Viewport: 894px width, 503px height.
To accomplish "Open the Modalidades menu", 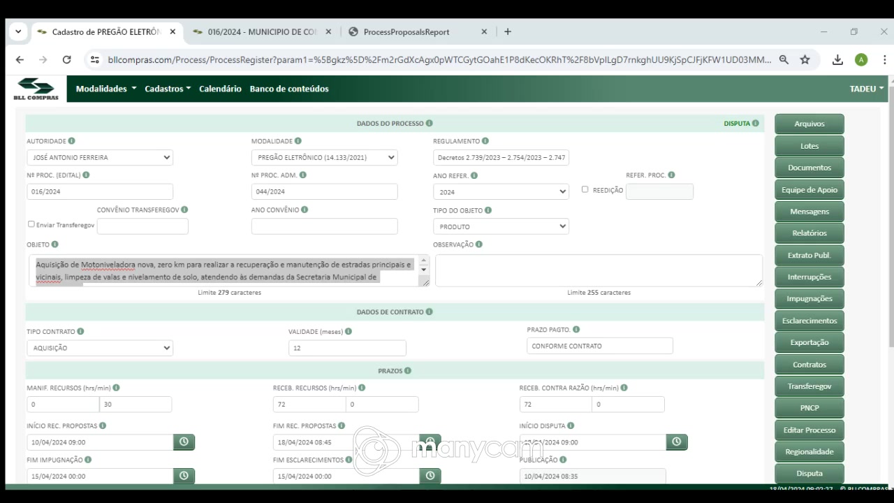I will (106, 89).
